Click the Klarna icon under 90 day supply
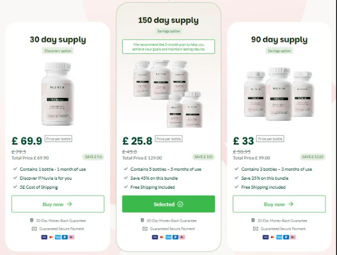This screenshot has width=337, height=255. coord(293,237)
